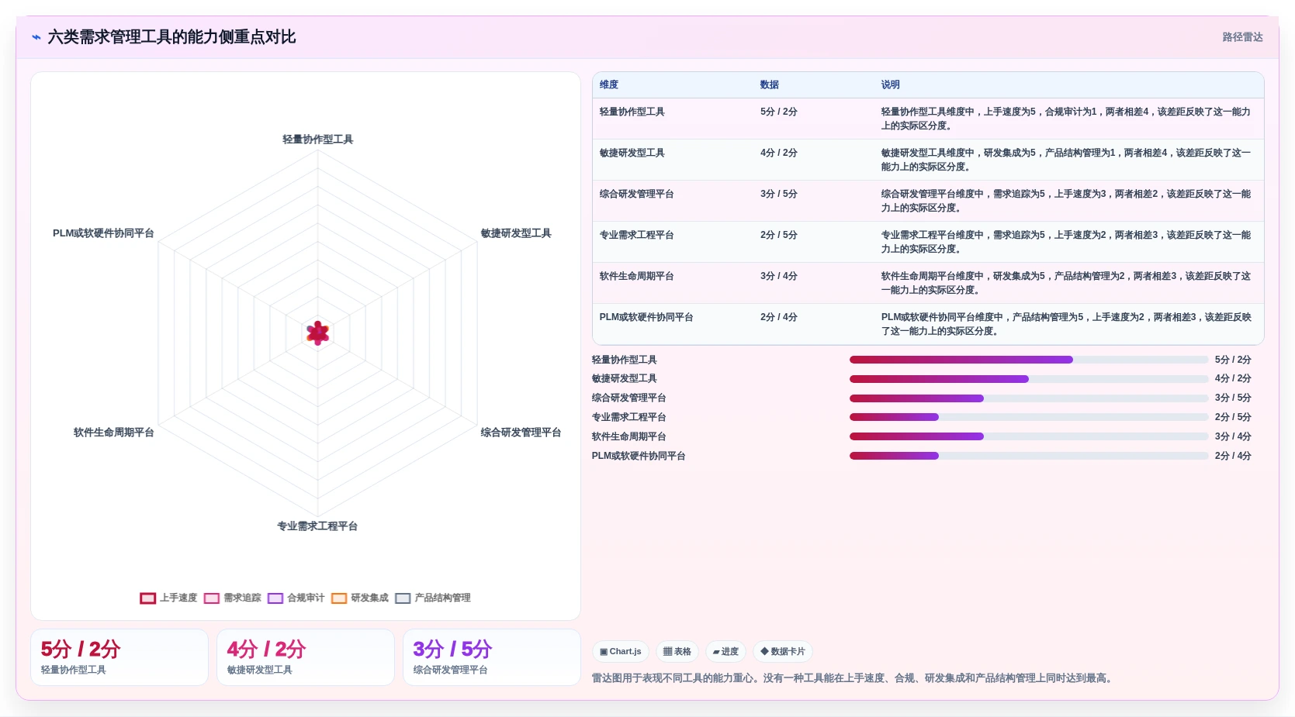Select the 综合研发管理平台 table row name
The height and width of the screenshot is (717, 1295).
tap(637, 195)
